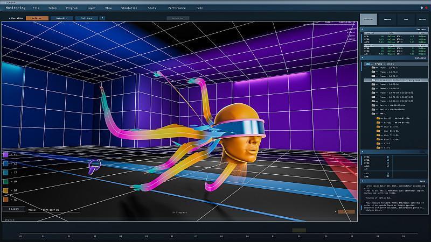Click the Monitoring title label
This screenshot has height=242, width=431.
[x=16, y=8]
